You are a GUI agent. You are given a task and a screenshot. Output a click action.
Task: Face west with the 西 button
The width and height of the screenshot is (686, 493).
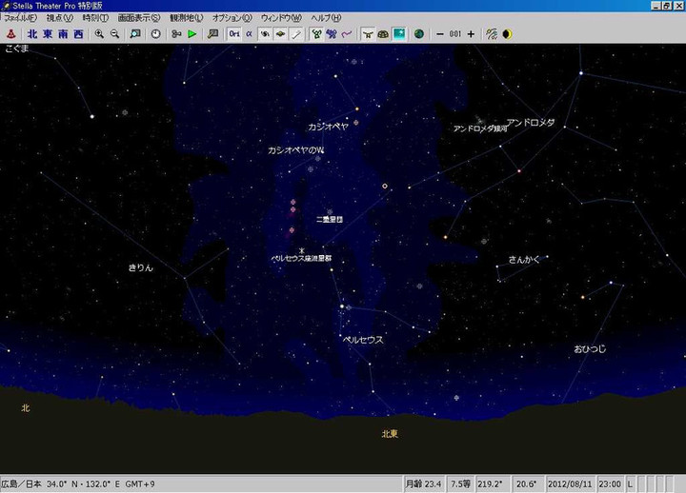tap(78, 34)
